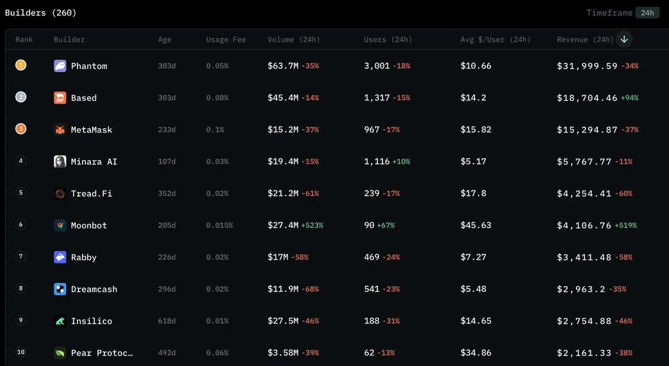Click the Timeframe label
The height and width of the screenshot is (366, 669).
click(609, 13)
